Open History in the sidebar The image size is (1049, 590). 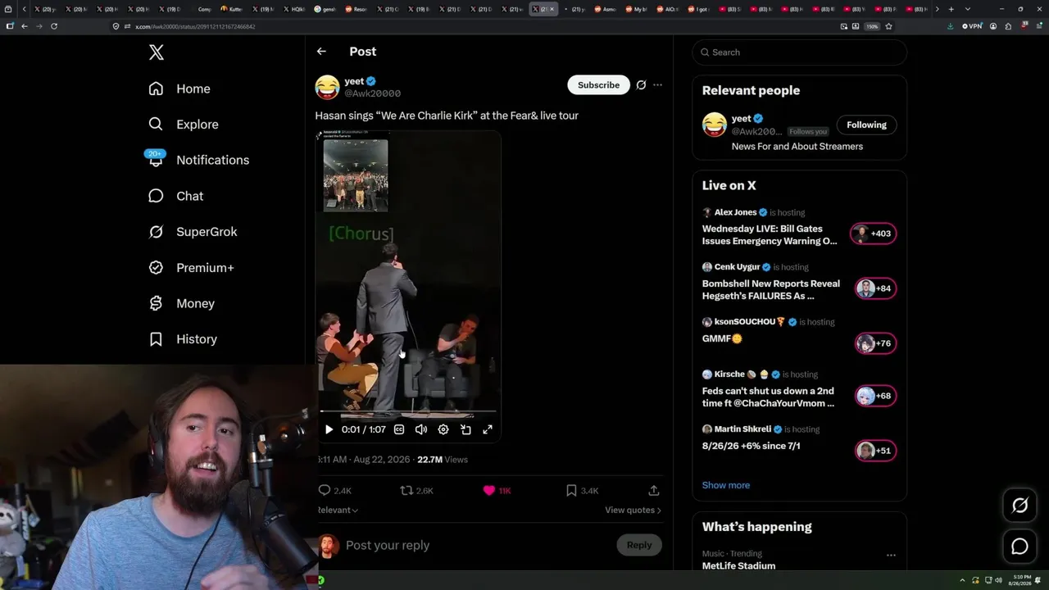(183, 339)
